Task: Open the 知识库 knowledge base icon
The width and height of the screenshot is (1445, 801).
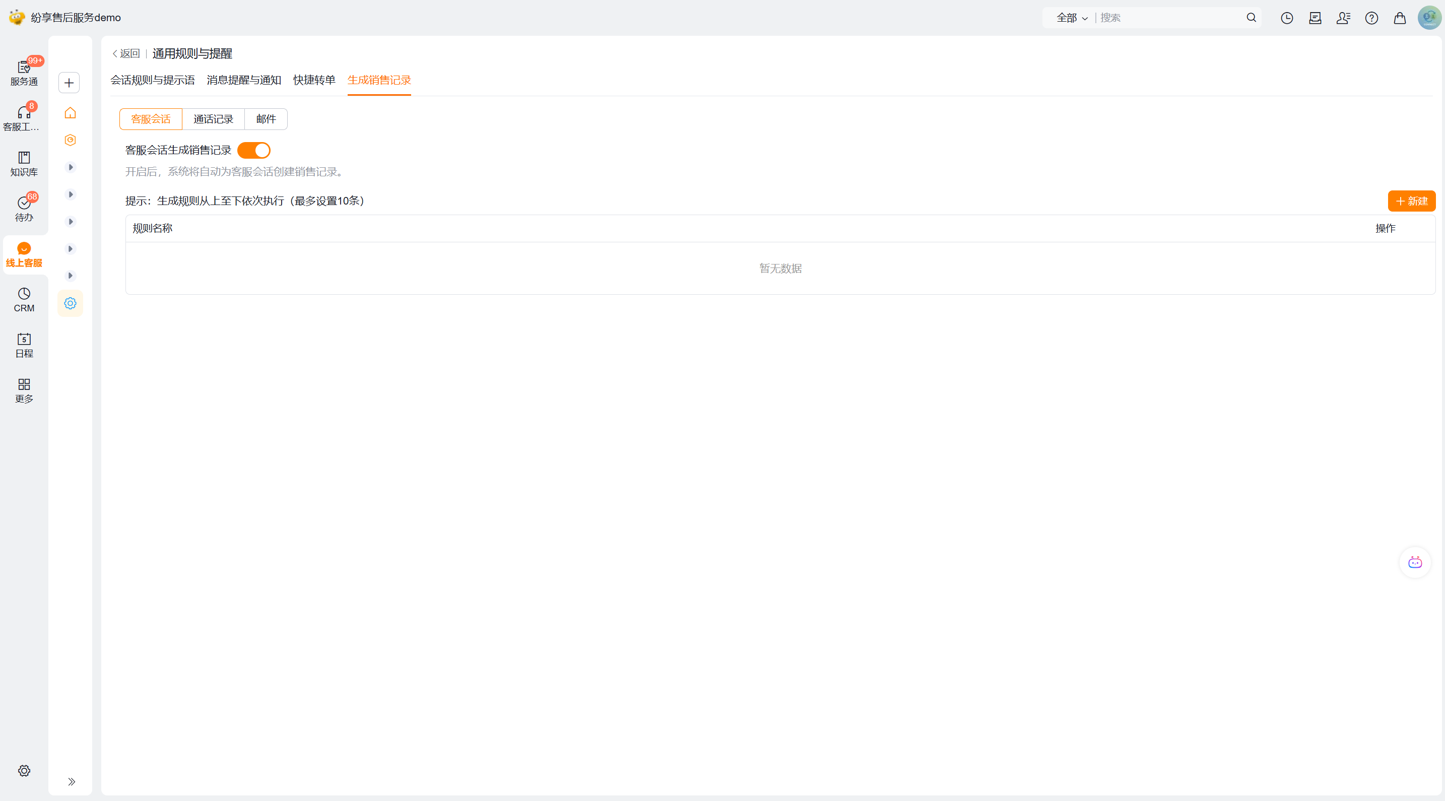Action: [24, 163]
